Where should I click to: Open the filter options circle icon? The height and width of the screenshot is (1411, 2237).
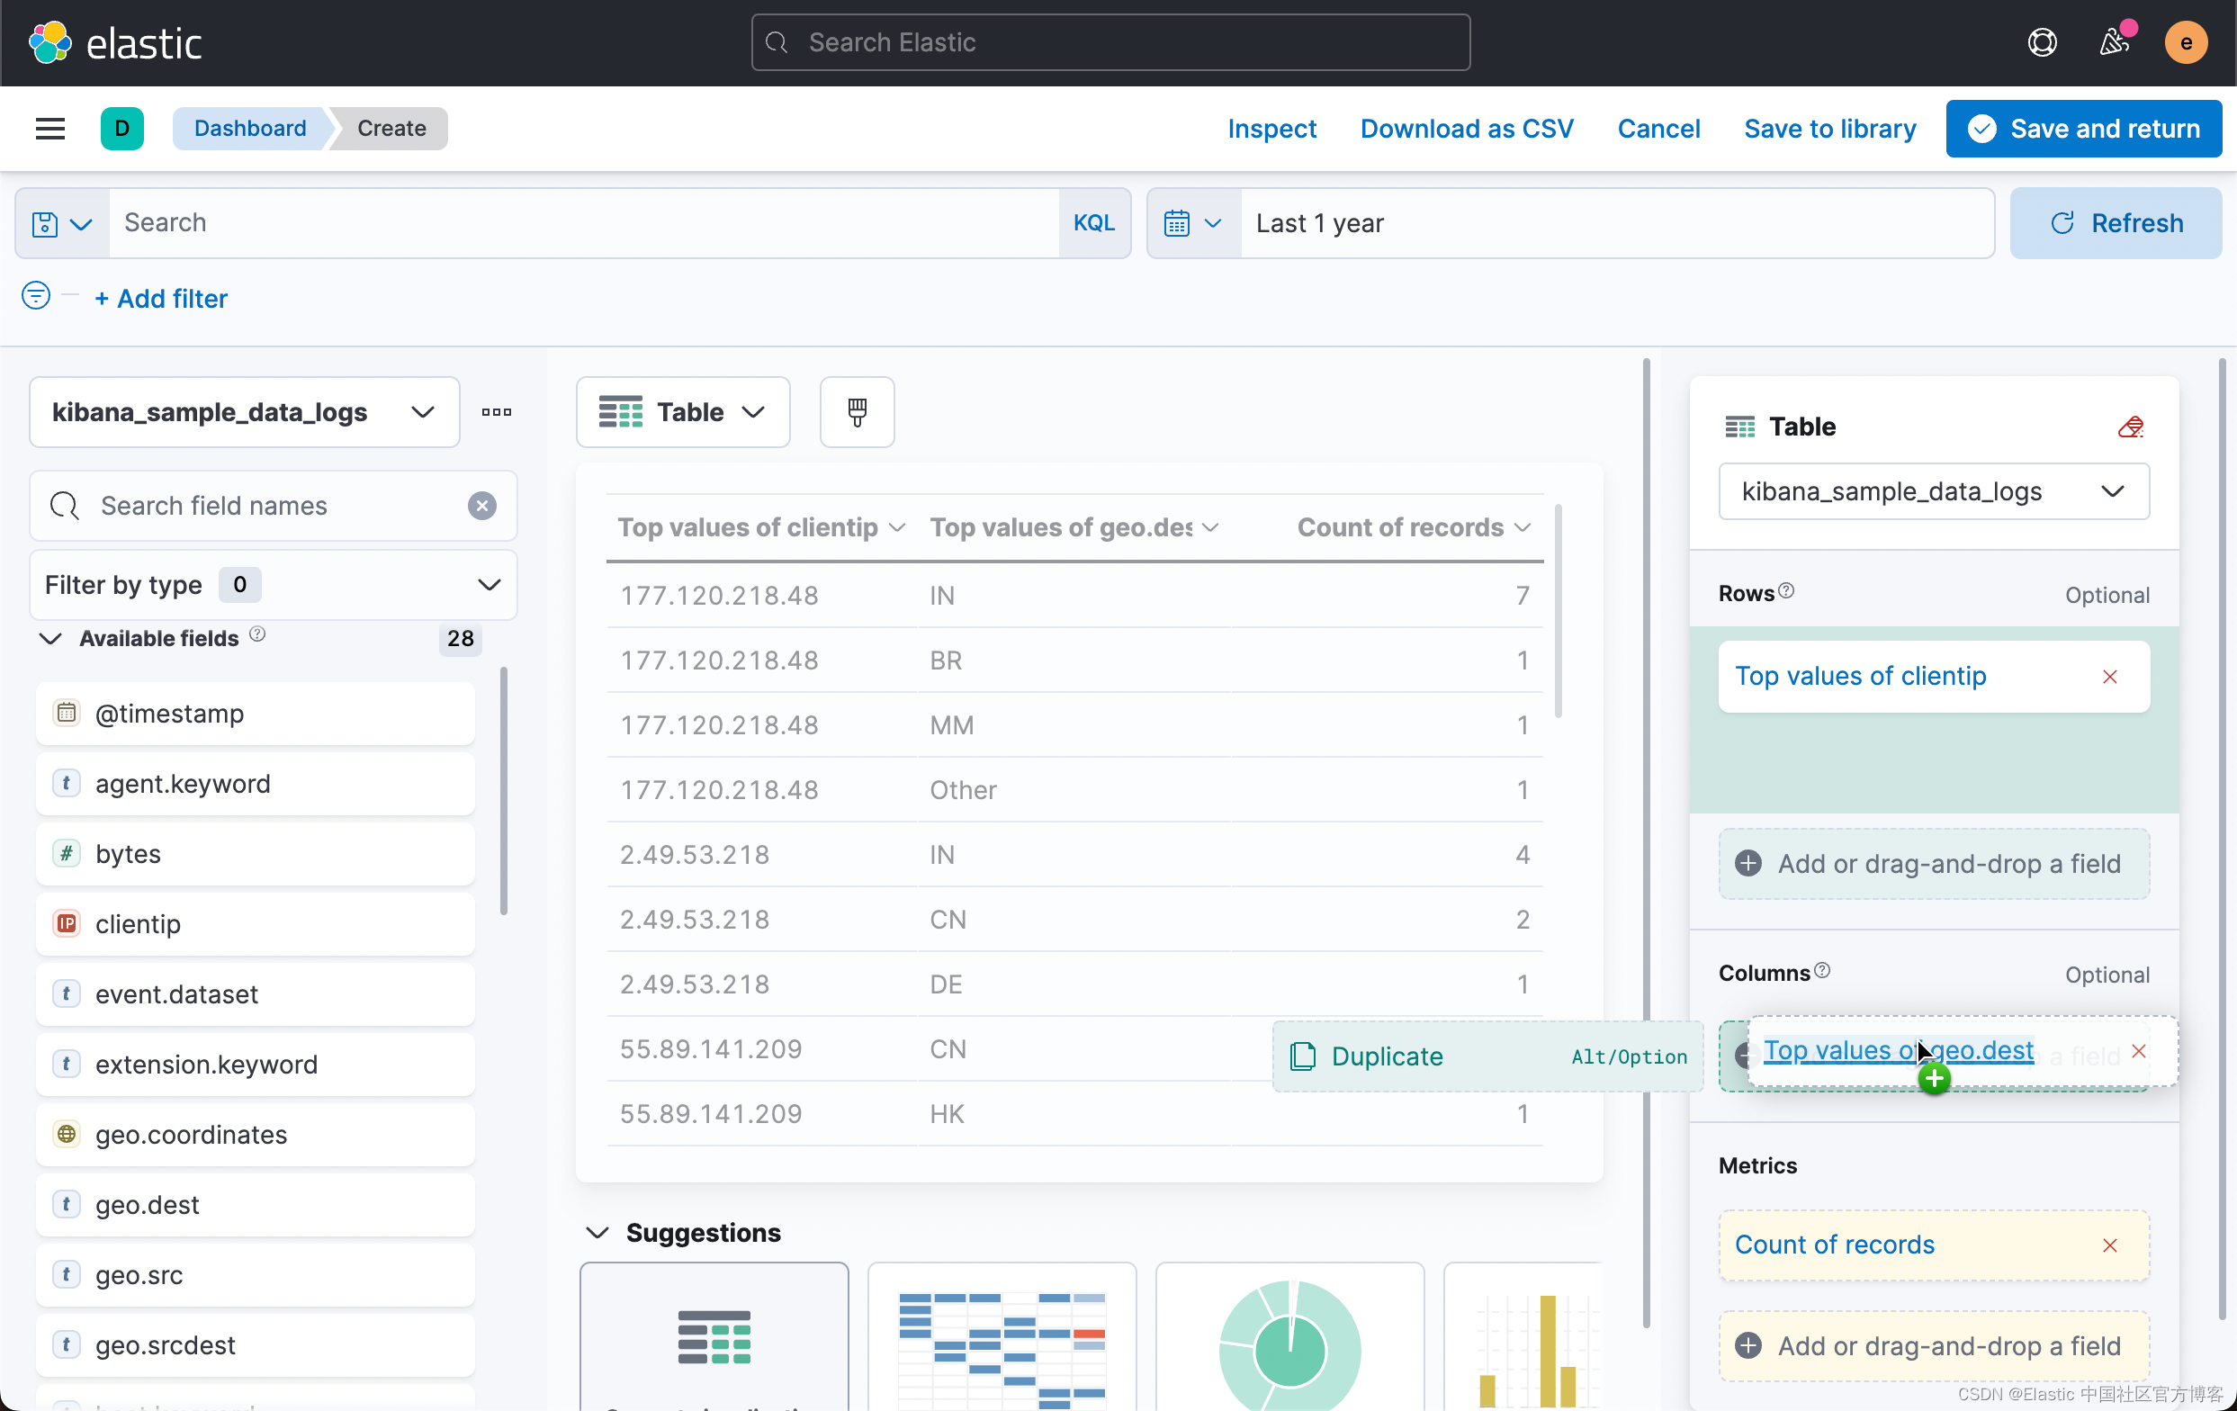(x=35, y=296)
